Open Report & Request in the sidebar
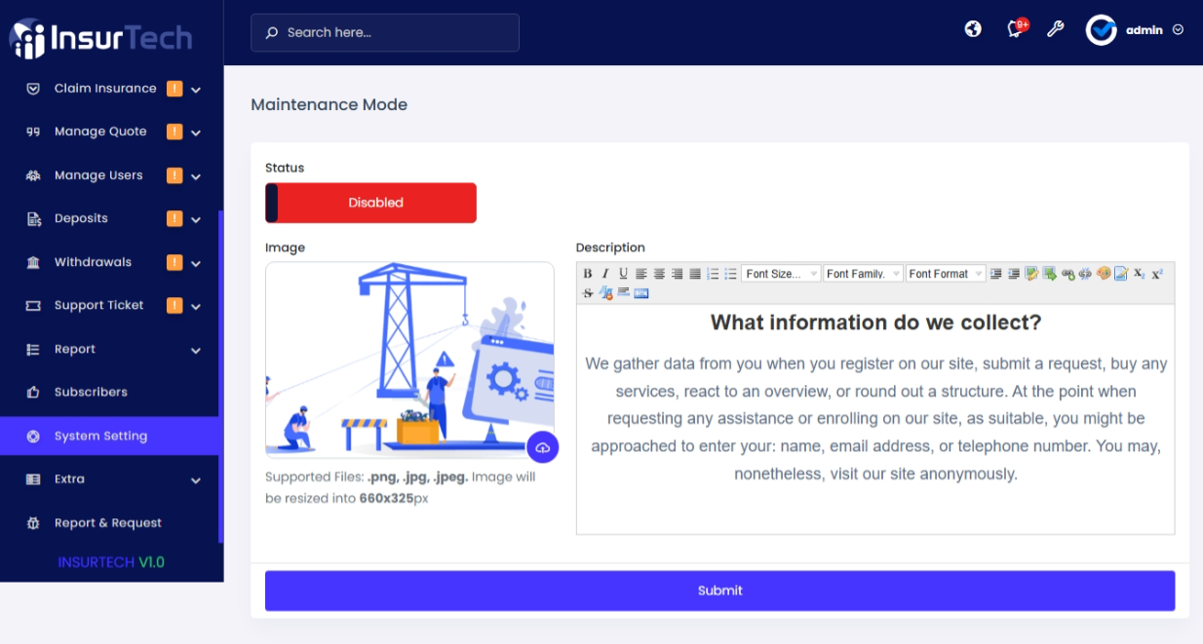The height and width of the screenshot is (644, 1203). pyautogui.click(x=109, y=522)
